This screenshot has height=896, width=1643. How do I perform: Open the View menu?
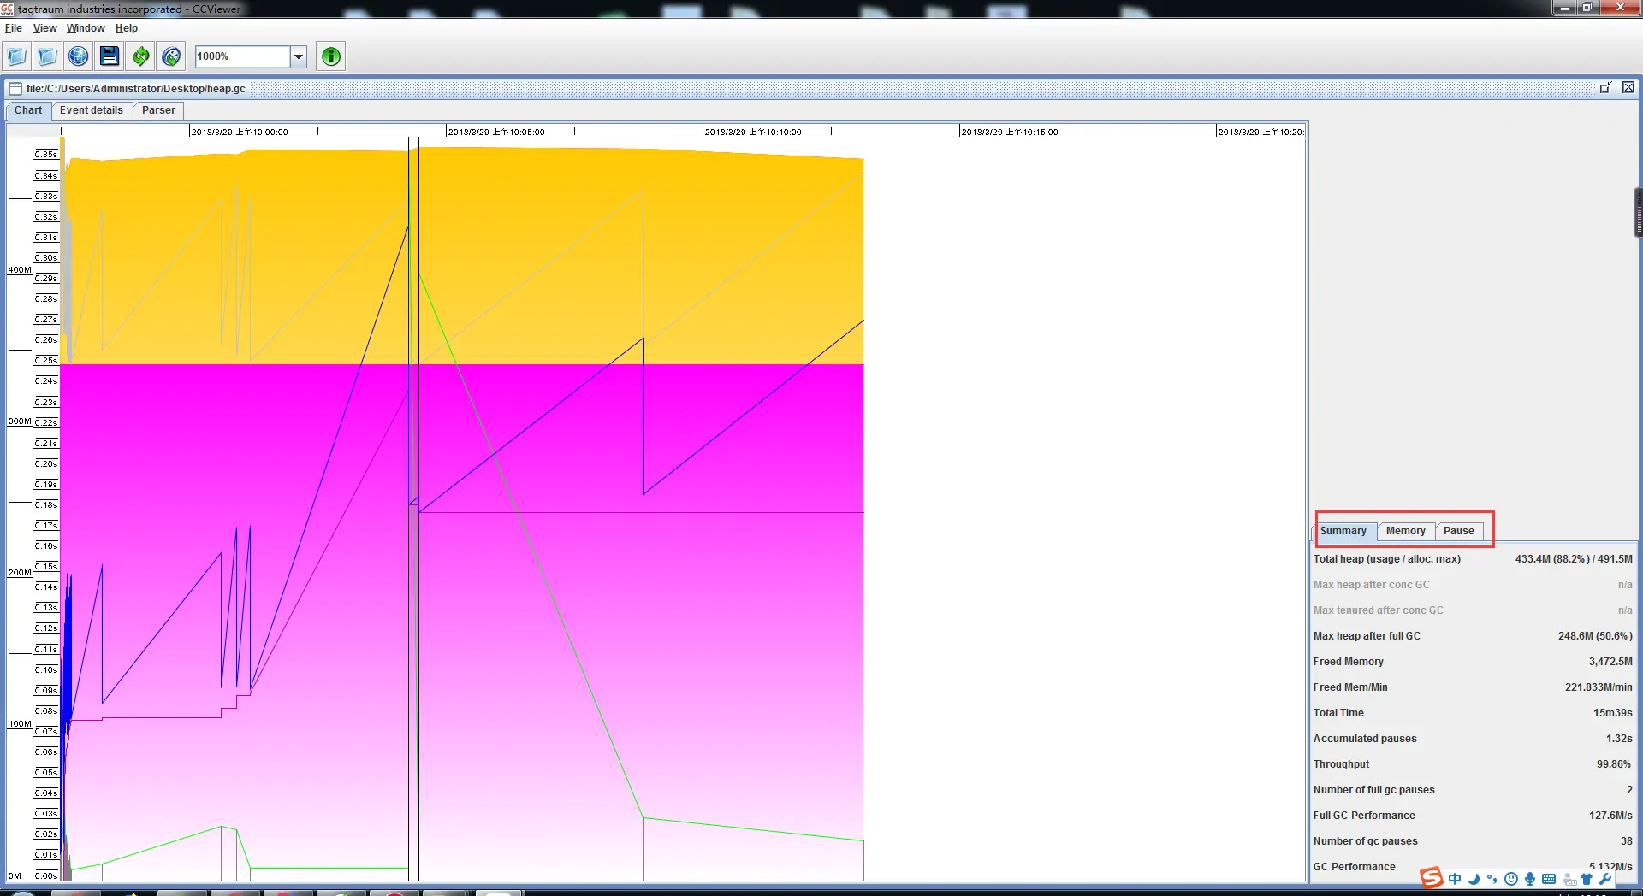(x=44, y=28)
